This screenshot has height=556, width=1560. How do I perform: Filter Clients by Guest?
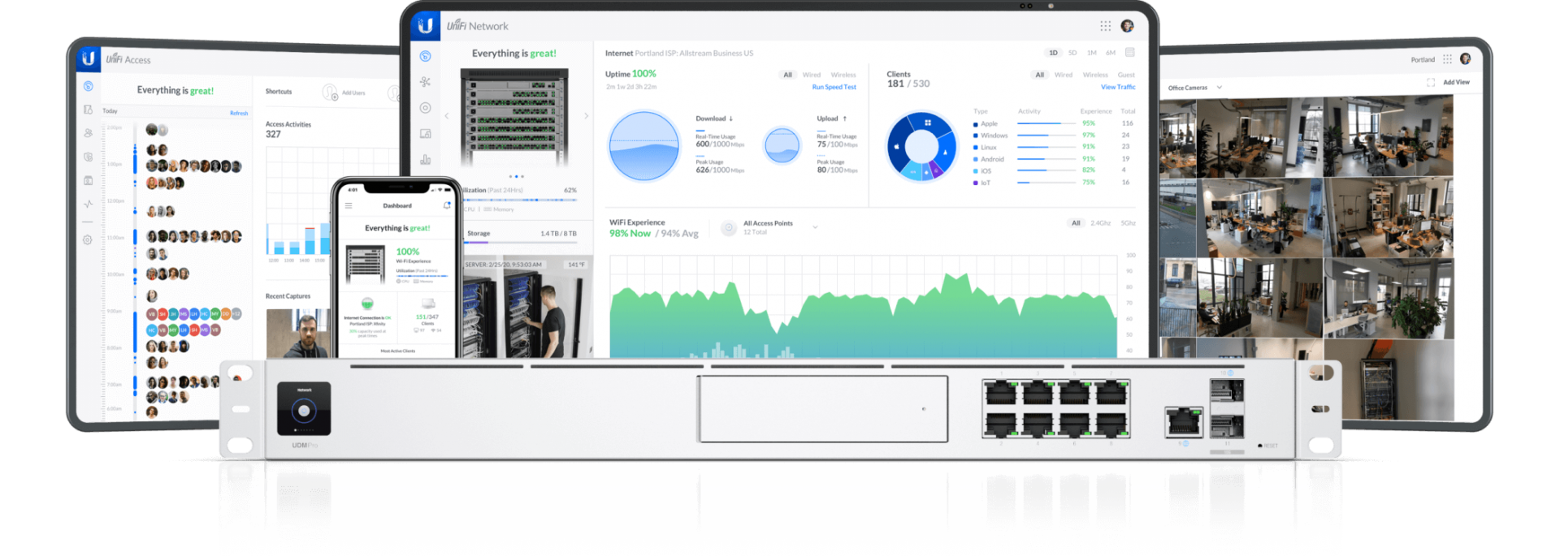point(1126,75)
